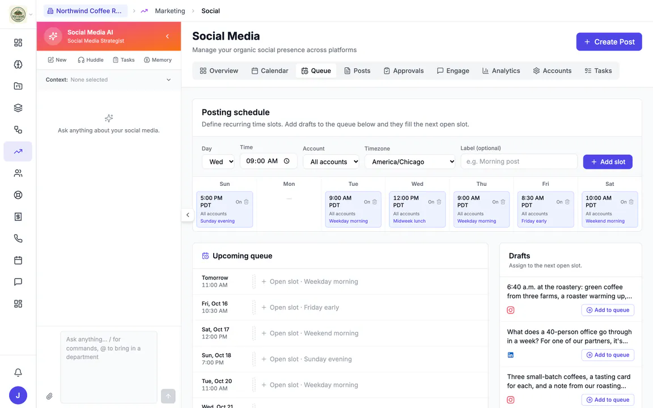Switch to the Analytics tab

(x=501, y=71)
